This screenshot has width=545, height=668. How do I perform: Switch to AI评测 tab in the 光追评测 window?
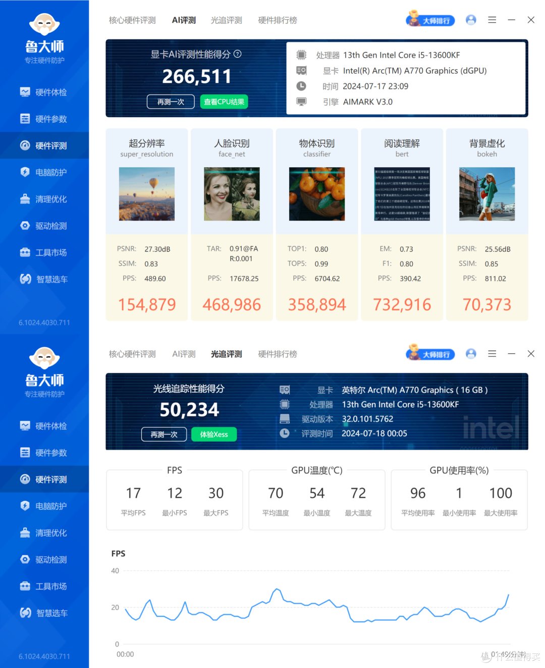(x=184, y=354)
